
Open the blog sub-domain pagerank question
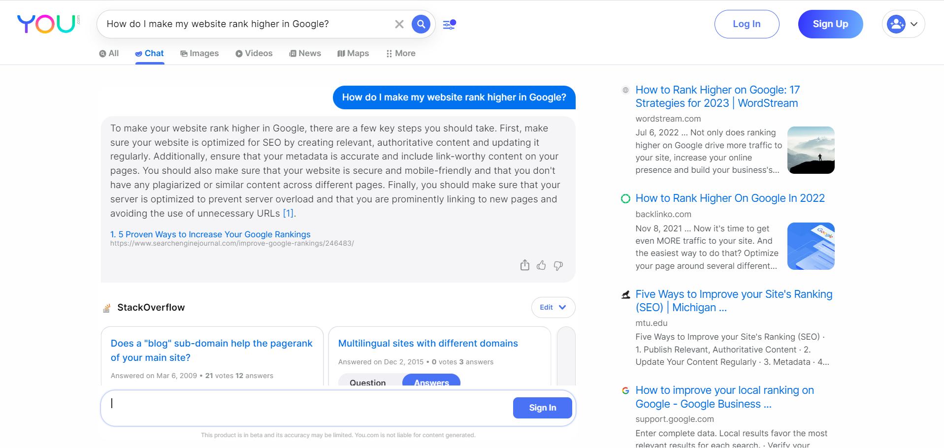coord(211,351)
